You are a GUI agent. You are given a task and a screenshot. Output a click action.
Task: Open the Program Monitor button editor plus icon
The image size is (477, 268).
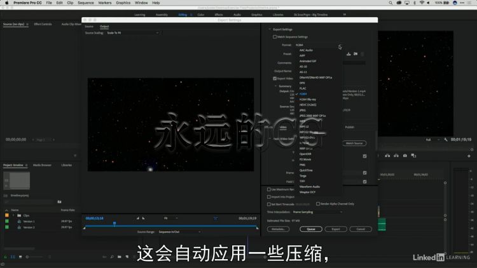469,156
